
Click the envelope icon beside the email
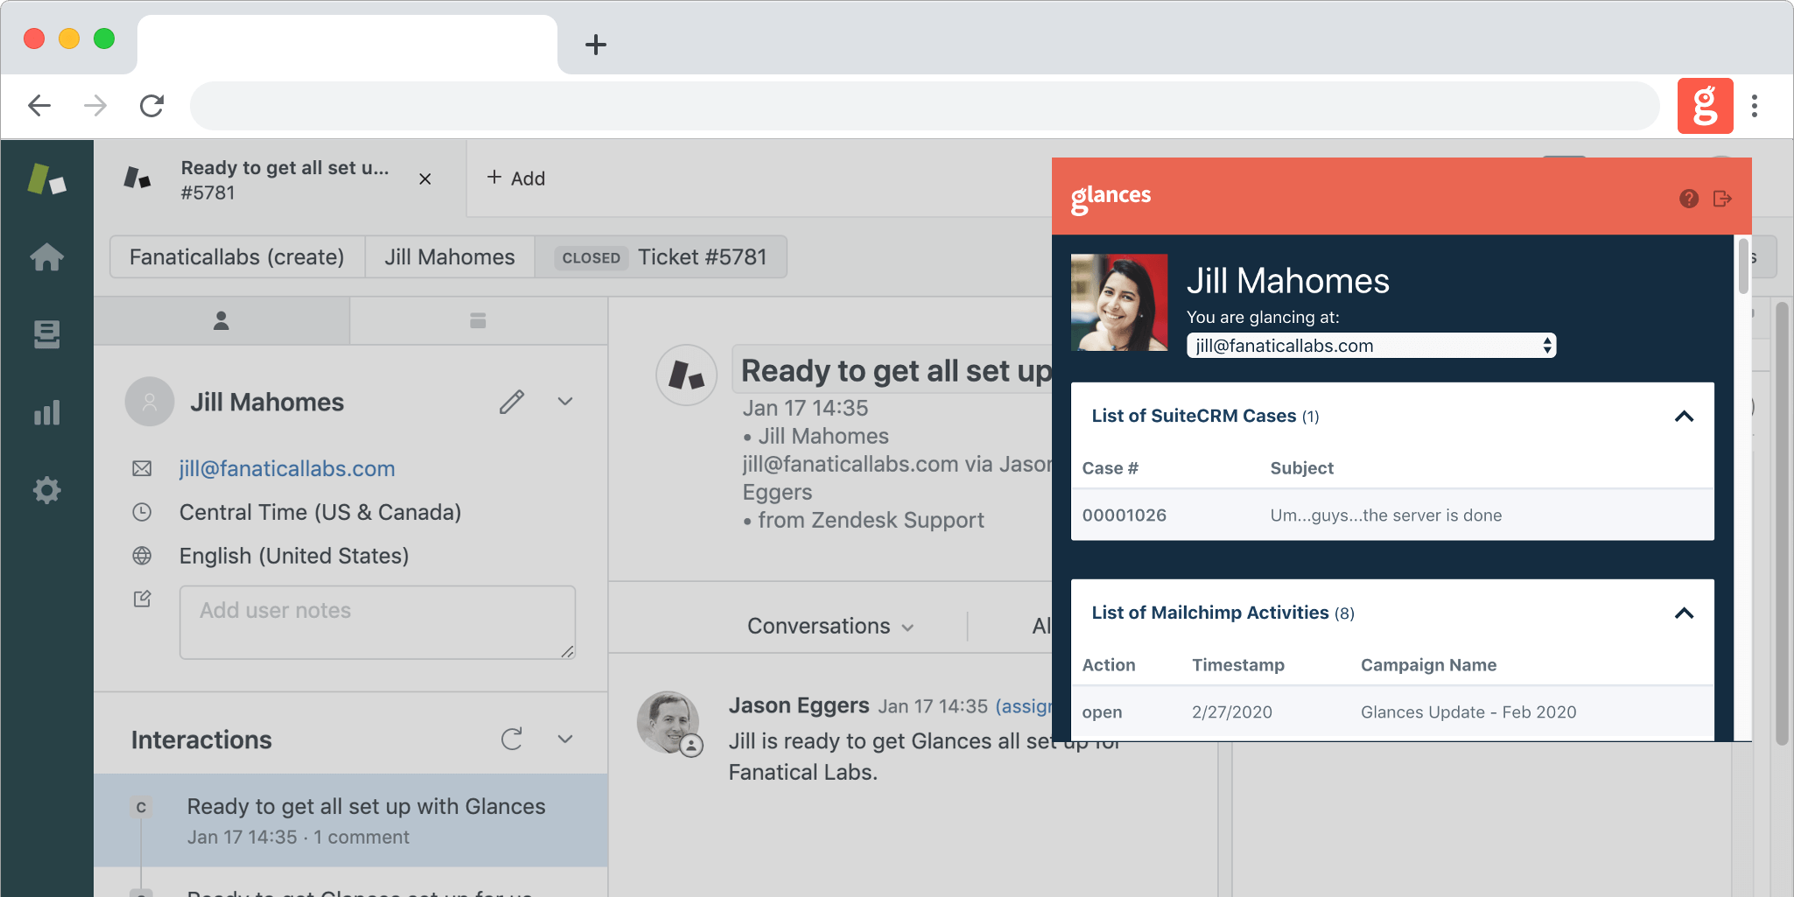point(142,469)
